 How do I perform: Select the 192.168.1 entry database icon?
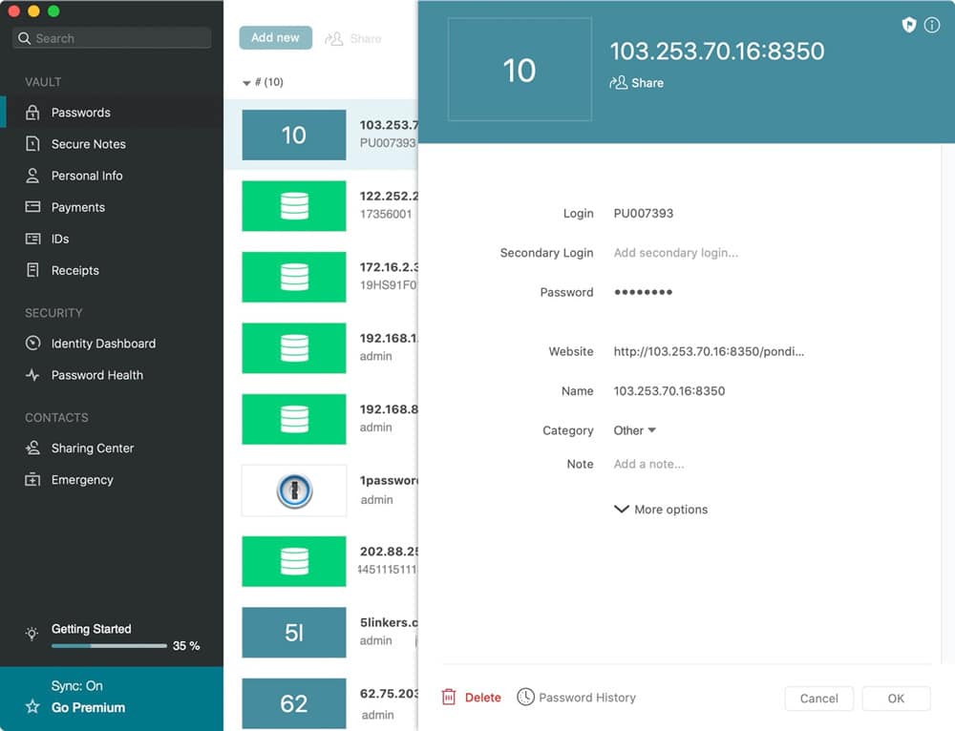pos(294,348)
